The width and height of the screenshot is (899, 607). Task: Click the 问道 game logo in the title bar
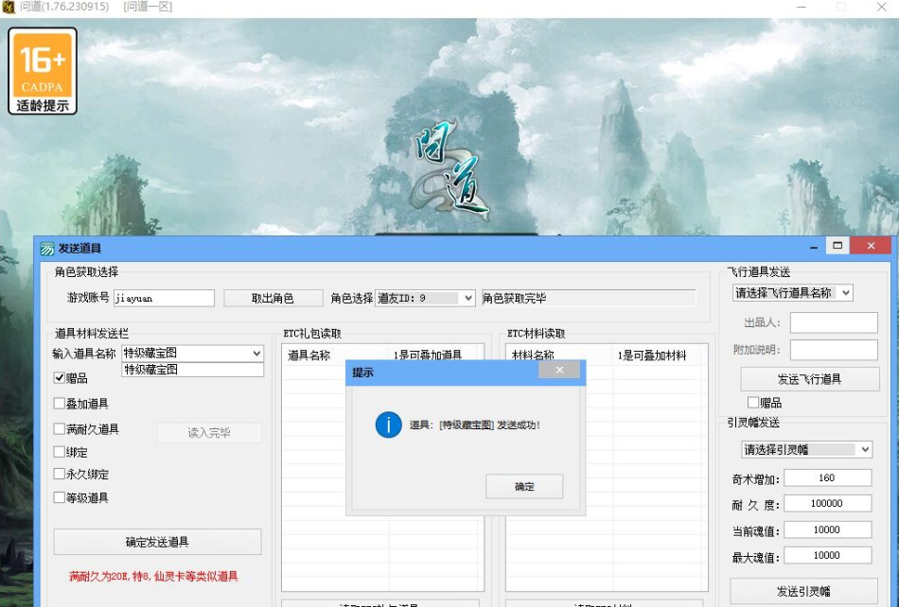[9, 7]
